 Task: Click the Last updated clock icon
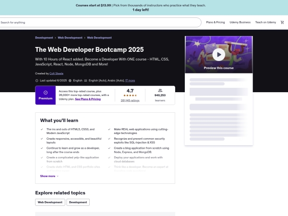click(37, 81)
